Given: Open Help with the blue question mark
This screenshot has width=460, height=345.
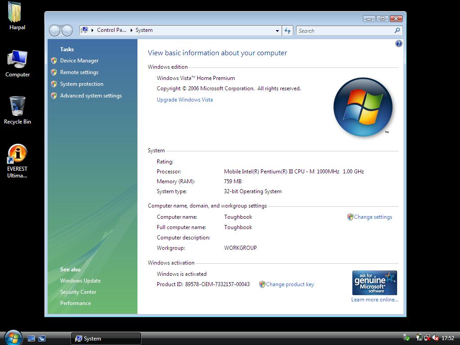Looking at the screenshot, I should [399, 44].
